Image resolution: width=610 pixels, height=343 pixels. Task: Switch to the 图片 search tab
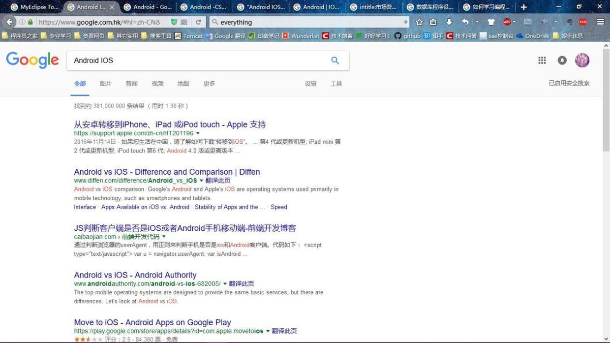pos(106,84)
